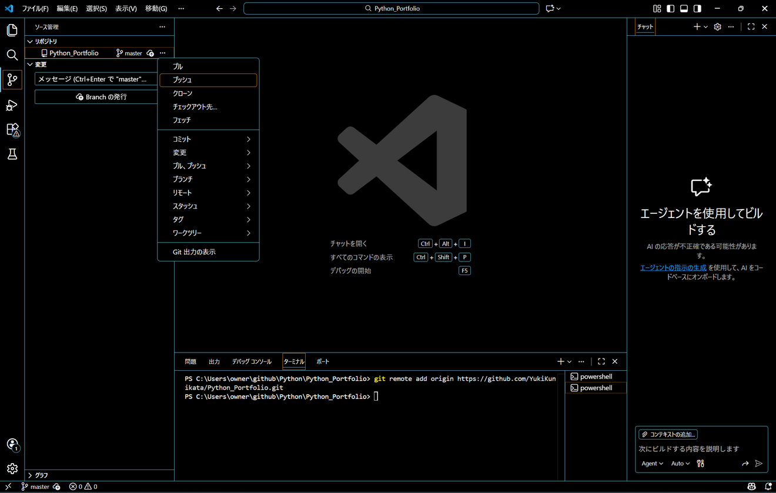This screenshot has height=493, width=776.
Task: Click the Branch の発行 button
Action: [x=101, y=97]
